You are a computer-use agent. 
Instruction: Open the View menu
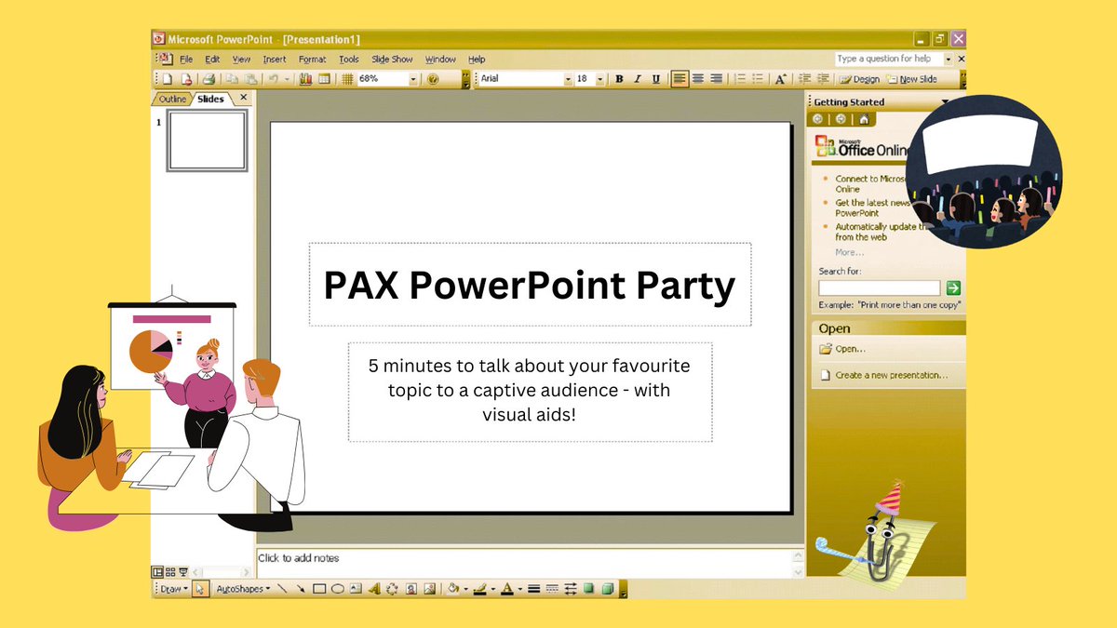pyautogui.click(x=241, y=60)
